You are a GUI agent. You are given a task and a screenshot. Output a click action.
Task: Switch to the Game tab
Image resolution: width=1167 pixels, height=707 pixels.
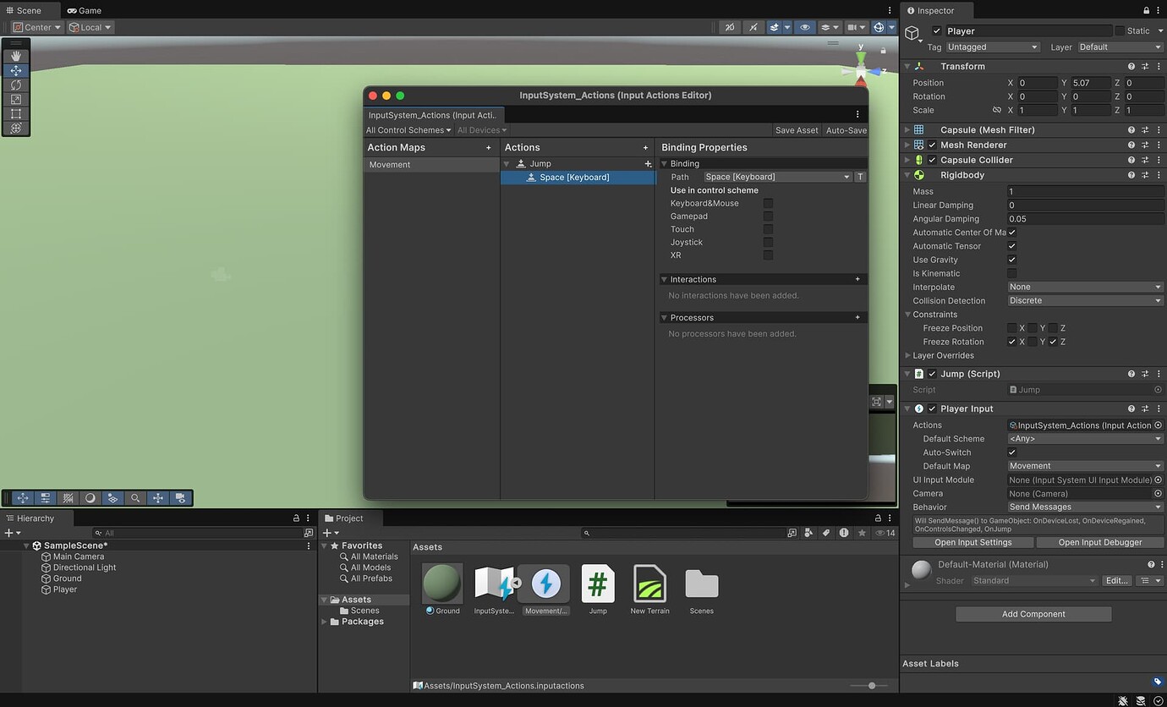pos(84,10)
